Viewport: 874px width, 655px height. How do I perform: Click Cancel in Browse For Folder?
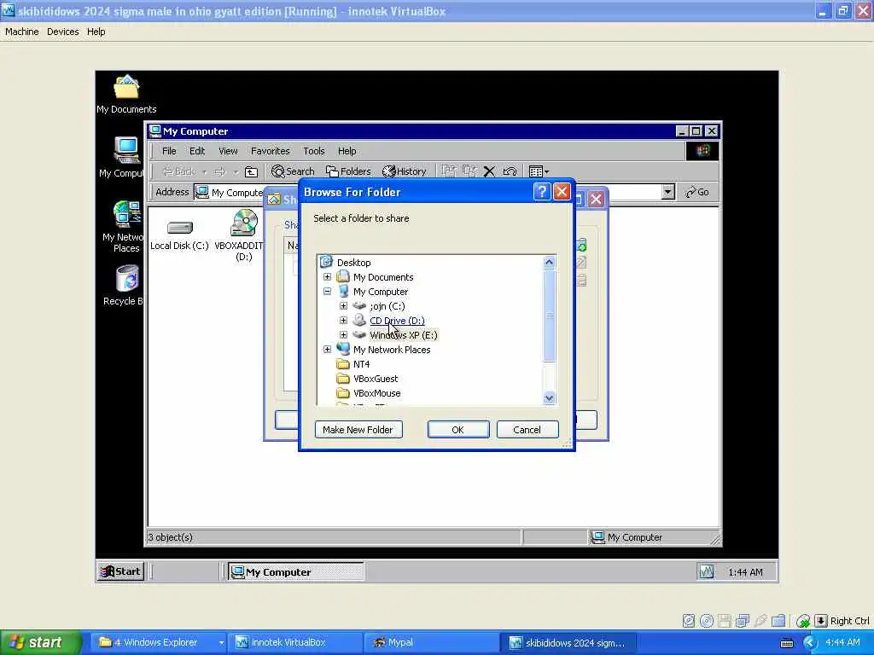click(x=527, y=430)
